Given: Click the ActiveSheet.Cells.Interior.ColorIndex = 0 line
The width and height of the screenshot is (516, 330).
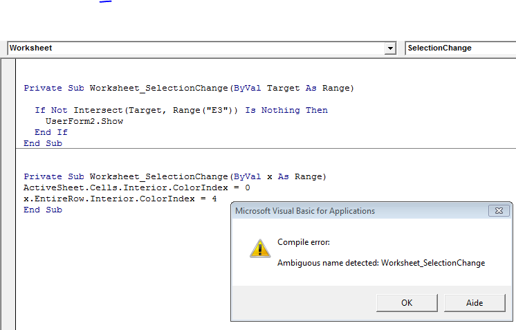Looking at the screenshot, I should (x=136, y=187).
